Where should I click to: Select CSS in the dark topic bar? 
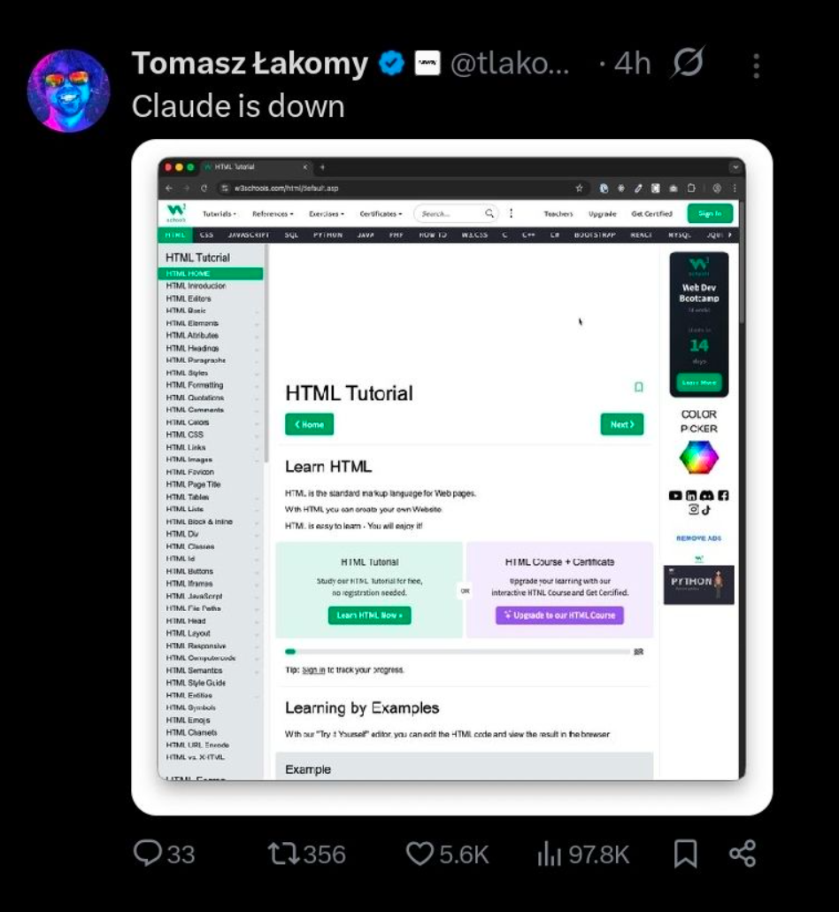206,236
